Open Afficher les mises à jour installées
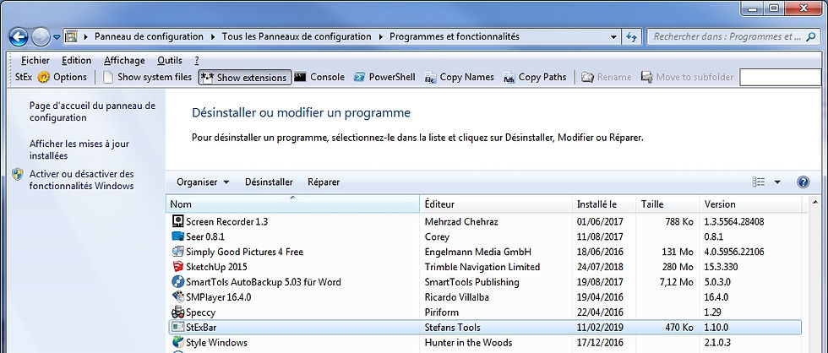 pyautogui.click(x=79, y=149)
